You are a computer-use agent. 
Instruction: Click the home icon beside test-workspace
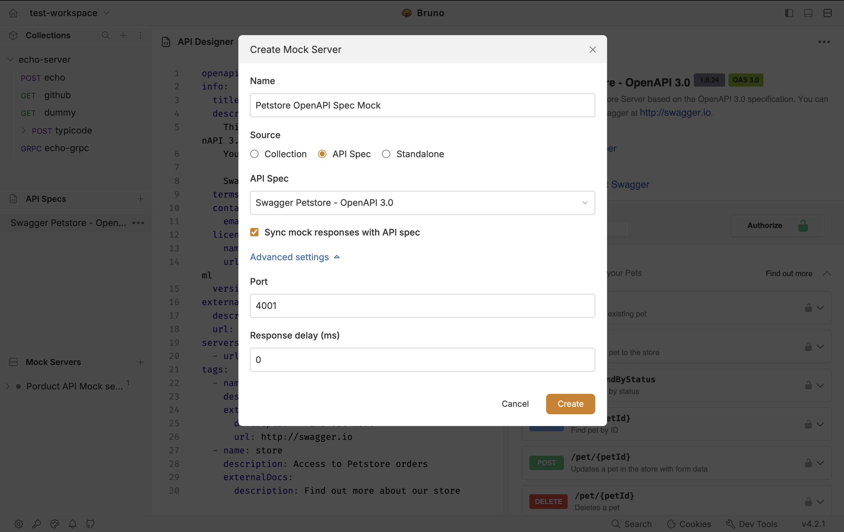click(x=13, y=13)
